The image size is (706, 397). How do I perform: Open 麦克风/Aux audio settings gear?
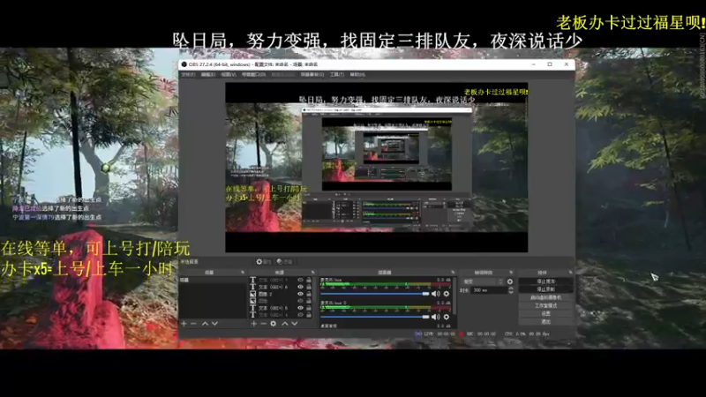(x=447, y=294)
